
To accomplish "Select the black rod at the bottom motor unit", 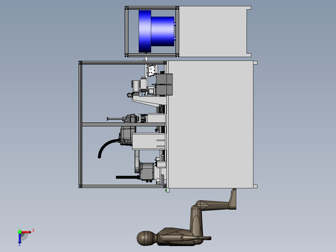I will 128,177.
